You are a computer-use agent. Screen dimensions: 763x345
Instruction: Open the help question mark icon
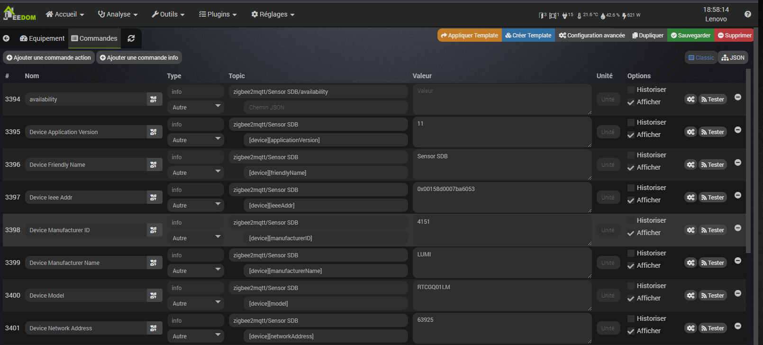tap(748, 14)
